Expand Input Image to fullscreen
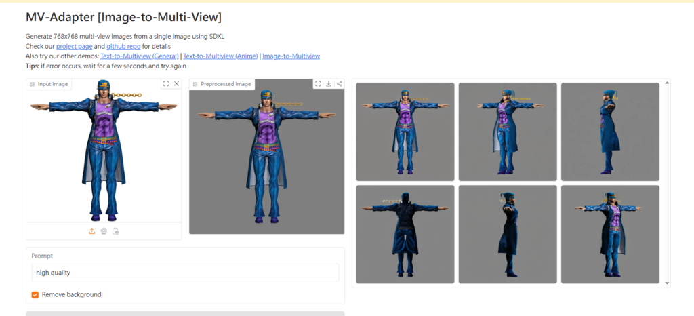694x316 pixels. coord(165,83)
